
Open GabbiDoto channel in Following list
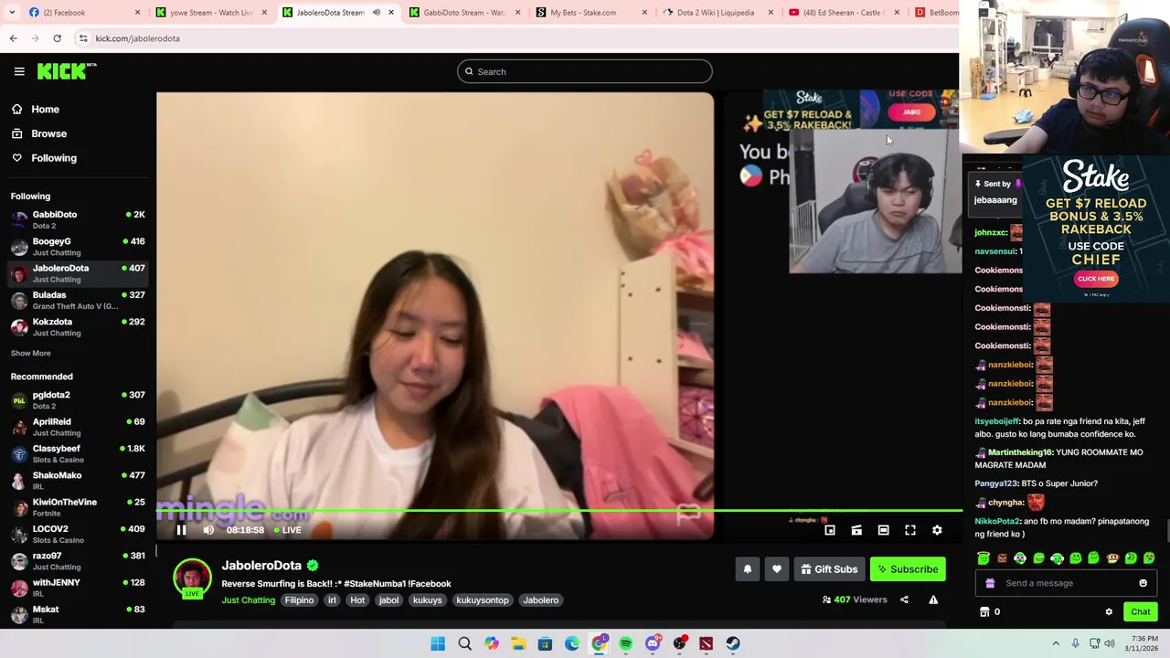[x=78, y=219]
